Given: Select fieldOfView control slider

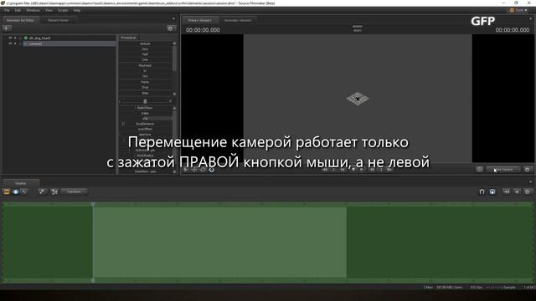Looking at the screenshot, I should [145, 108].
